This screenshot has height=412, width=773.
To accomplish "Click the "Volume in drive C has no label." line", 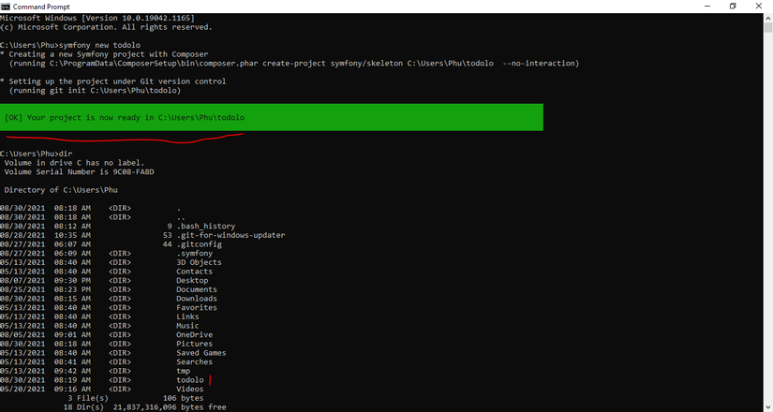I will [74, 163].
